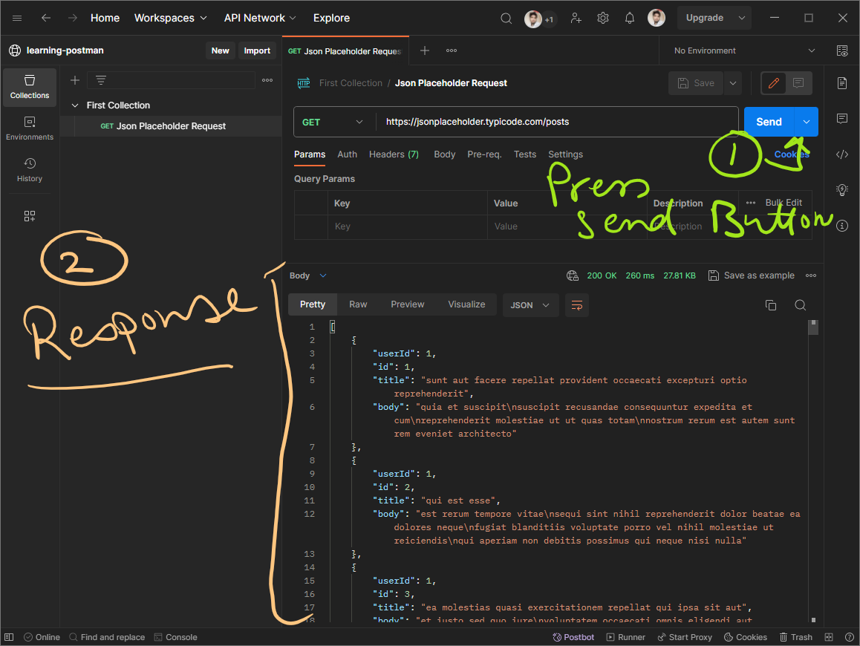Click the network globe icon near status
The width and height of the screenshot is (860, 646).
572,275
